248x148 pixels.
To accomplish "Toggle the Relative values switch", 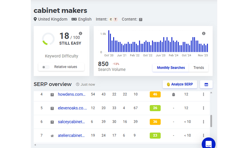I will [46, 67].
